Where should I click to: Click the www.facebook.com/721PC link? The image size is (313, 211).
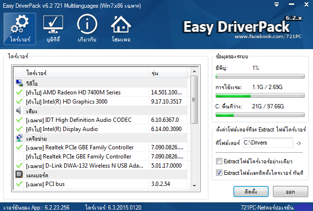268,37
